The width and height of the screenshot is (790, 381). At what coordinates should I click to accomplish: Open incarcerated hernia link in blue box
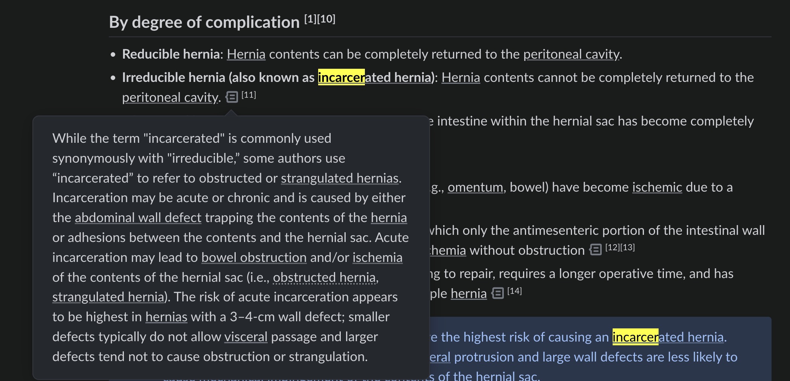(668, 337)
